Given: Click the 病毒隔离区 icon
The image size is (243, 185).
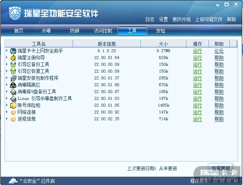Looking at the screenshot, I should click(x=13, y=85).
